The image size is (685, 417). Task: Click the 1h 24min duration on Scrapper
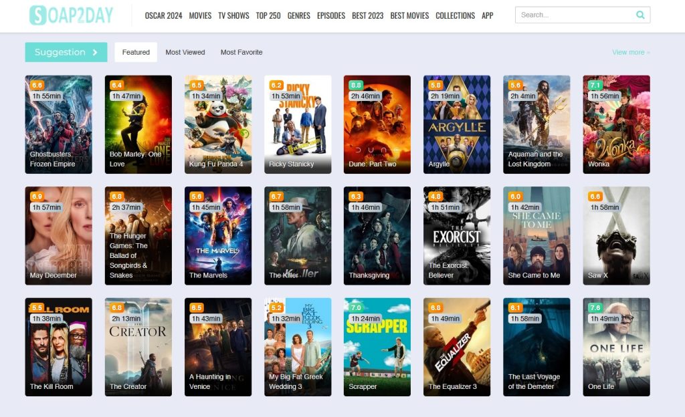366,318
